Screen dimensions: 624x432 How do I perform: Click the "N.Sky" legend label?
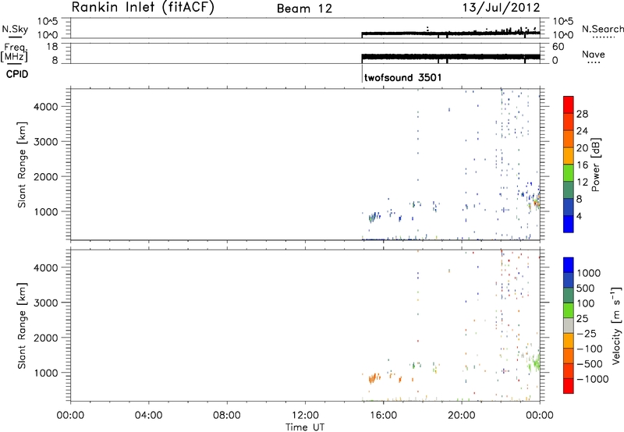click(x=15, y=29)
